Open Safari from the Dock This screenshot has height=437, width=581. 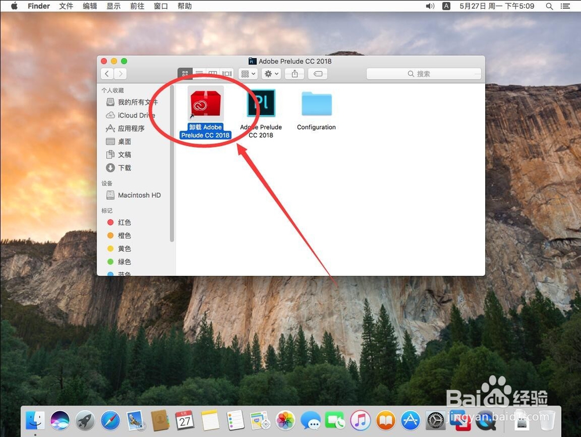pos(110,421)
